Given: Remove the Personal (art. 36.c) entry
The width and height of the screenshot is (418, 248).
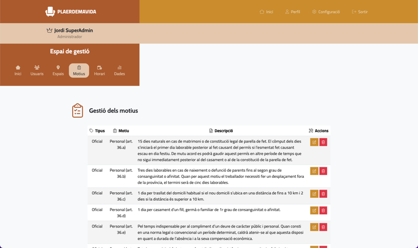Looking at the screenshot, I should click(x=323, y=194).
